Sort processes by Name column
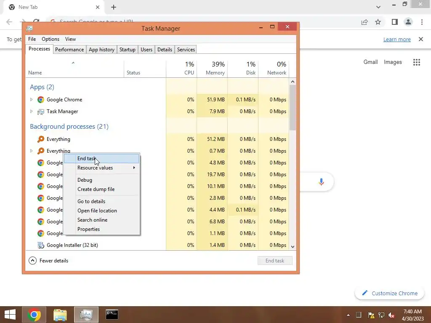This screenshot has width=431, height=323. pyautogui.click(x=75, y=69)
